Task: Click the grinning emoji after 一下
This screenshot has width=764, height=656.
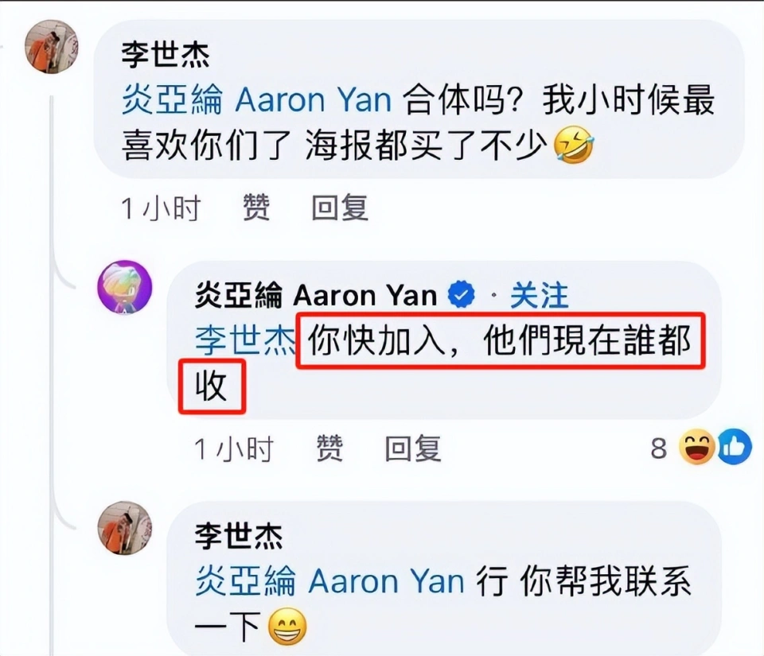Action: pos(287,627)
